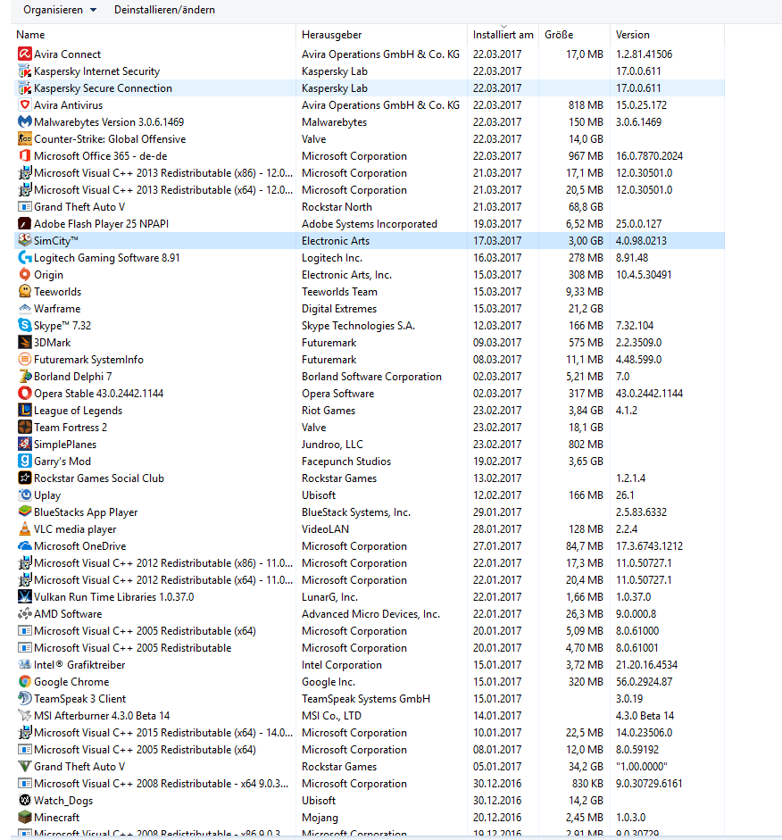Click the size value 68,8 GB

(586, 207)
